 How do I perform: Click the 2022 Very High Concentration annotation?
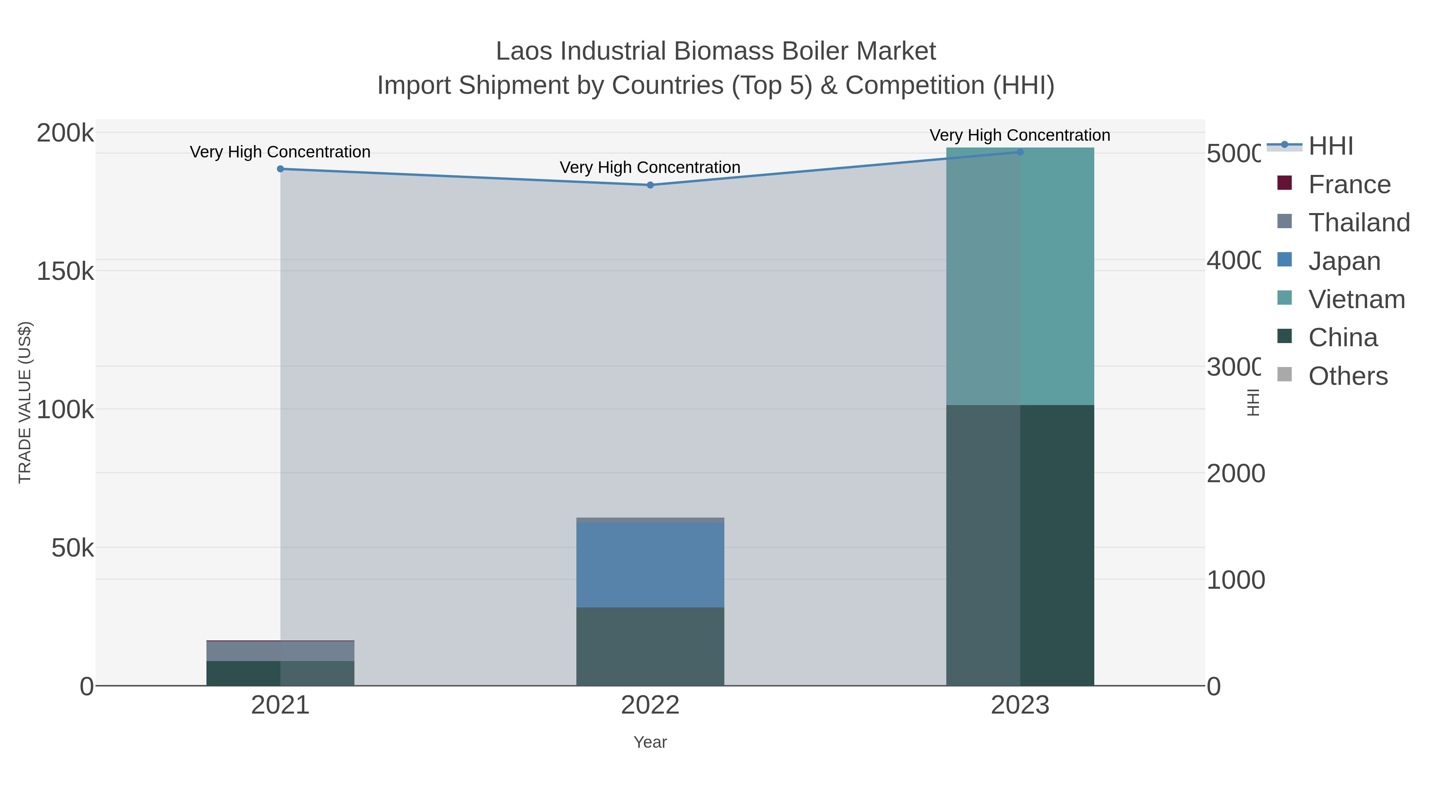[650, 167]
